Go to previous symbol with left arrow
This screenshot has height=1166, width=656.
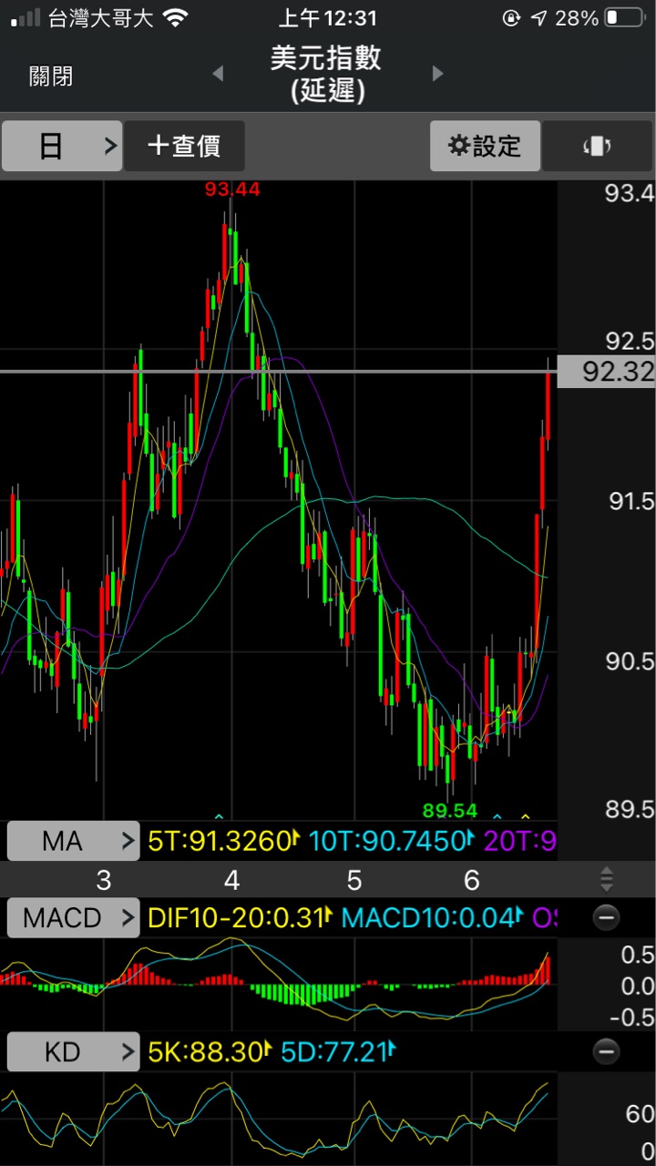coord(218,74)
